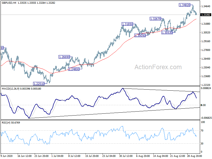
Task: Click the 15 Jul 20:00 date label
Action: (x=92, y=156)
